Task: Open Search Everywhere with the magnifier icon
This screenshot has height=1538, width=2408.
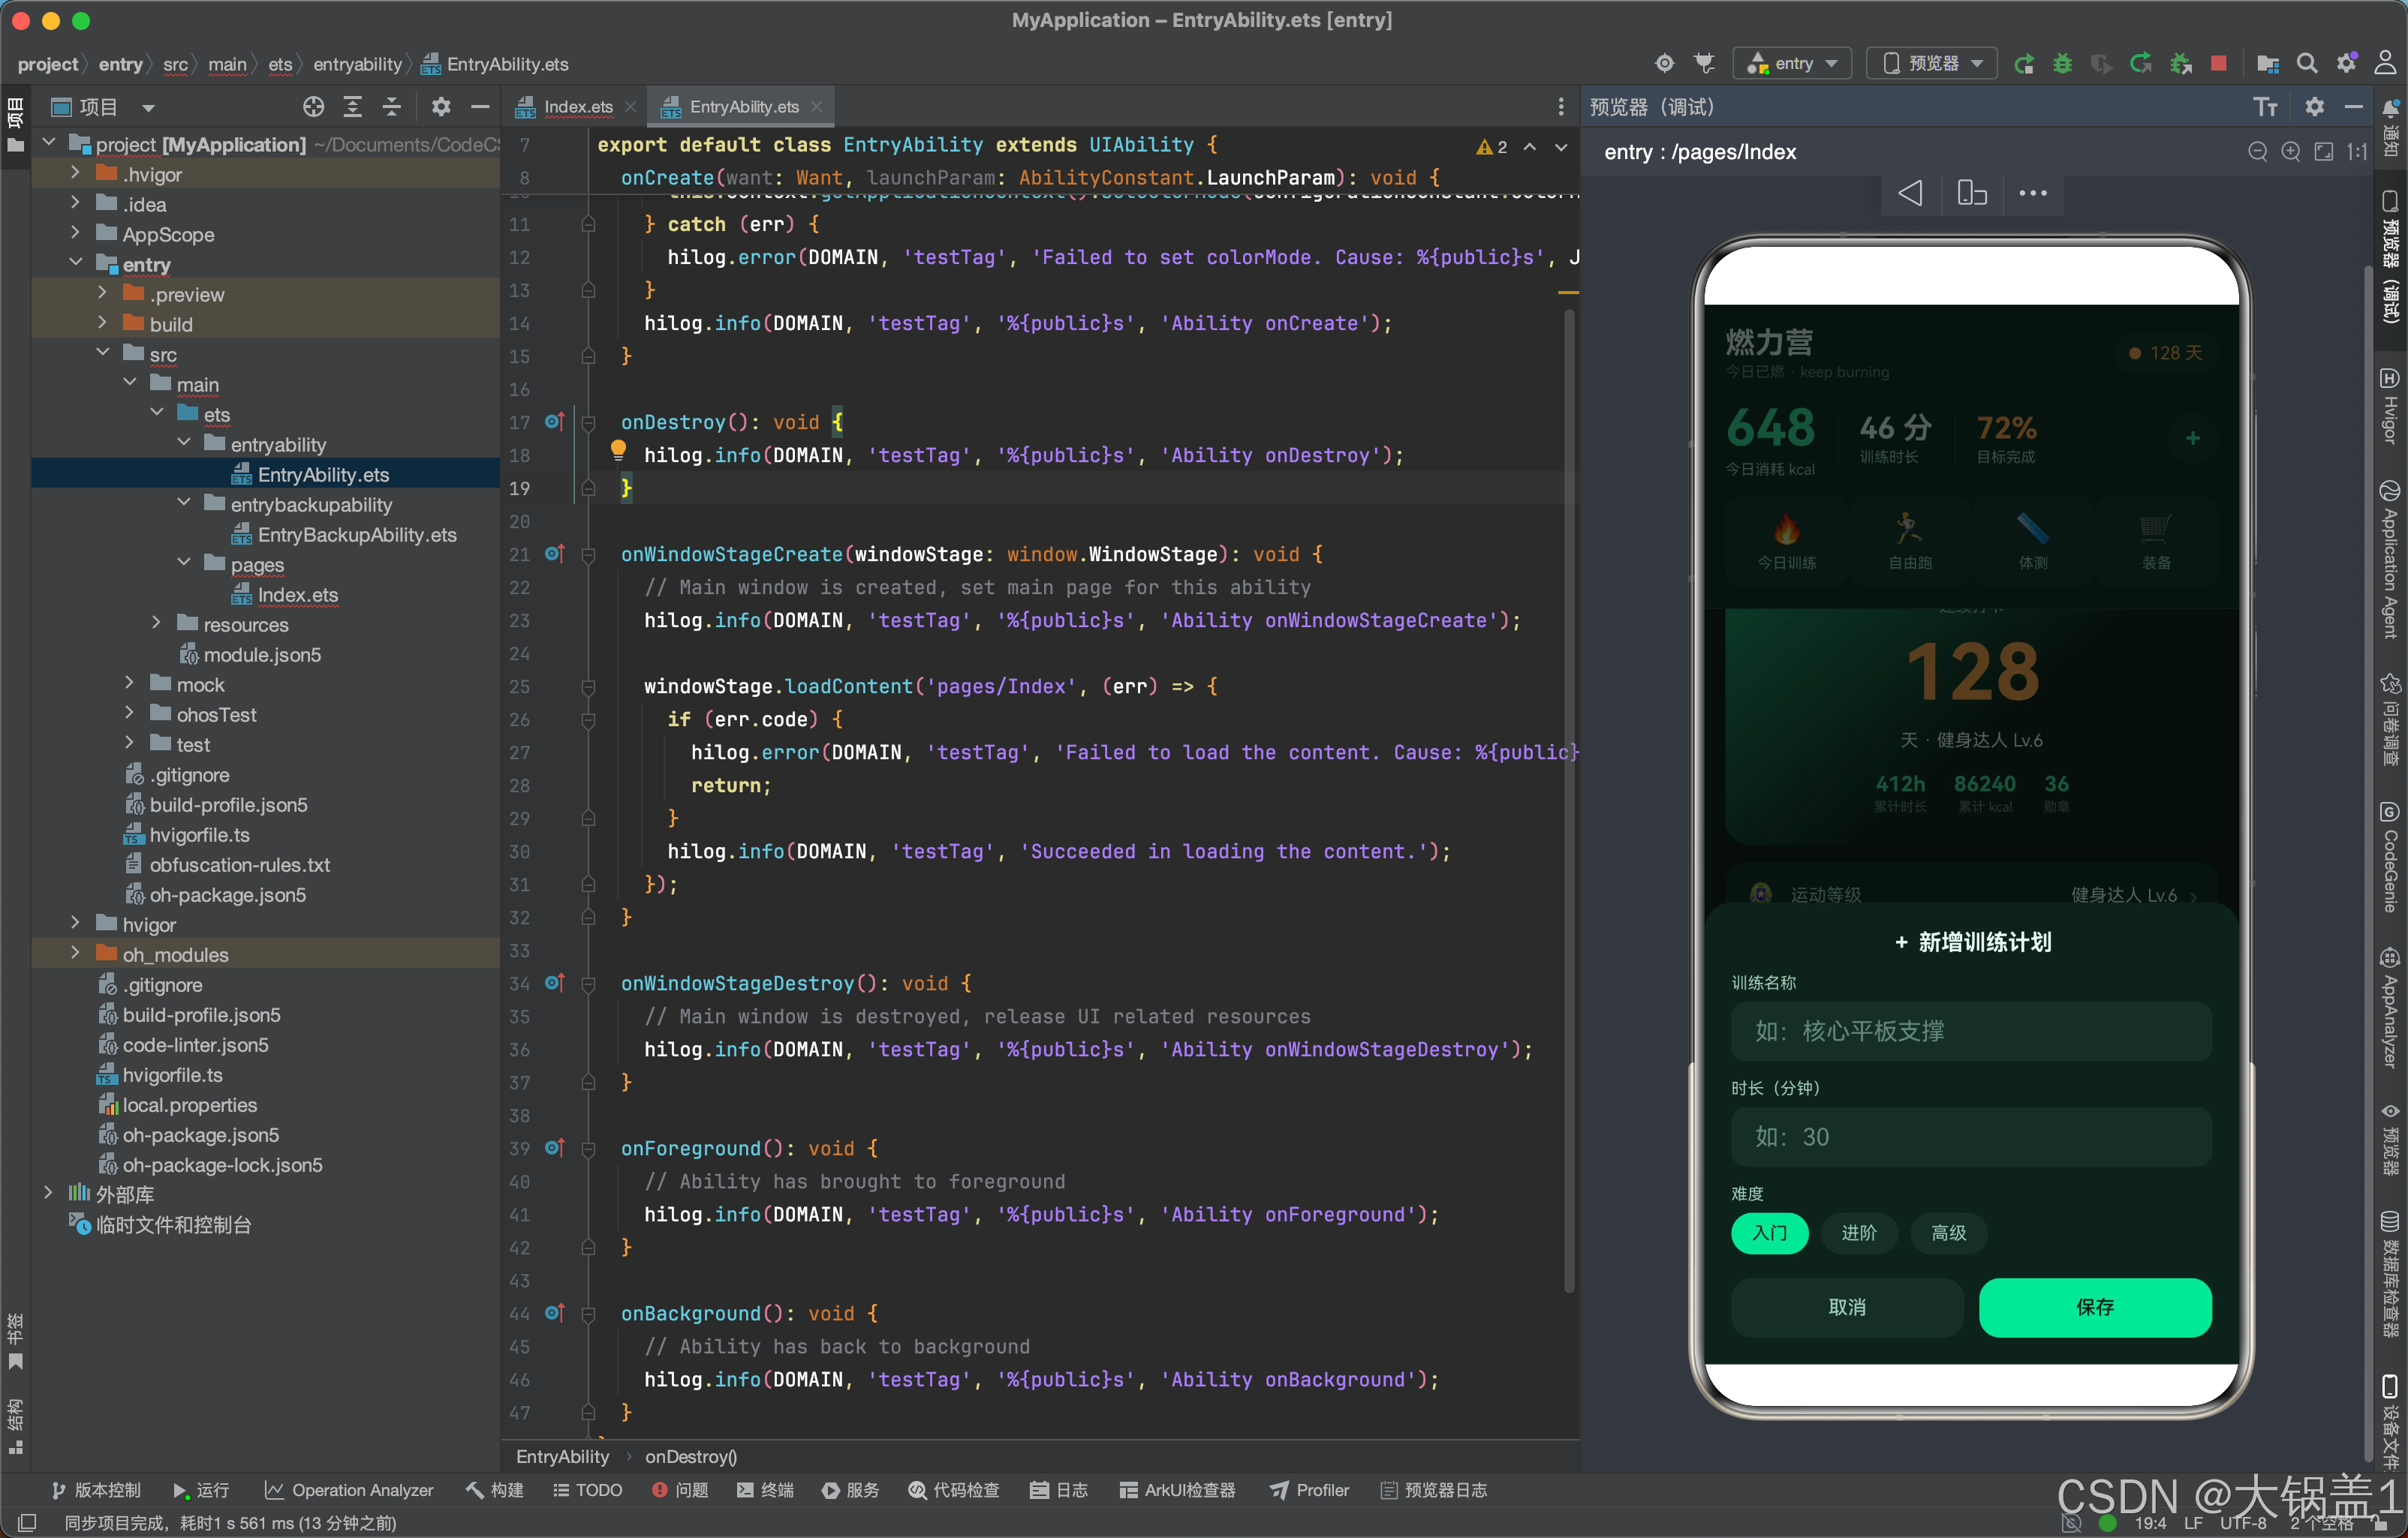Action: click(2307, 64)
